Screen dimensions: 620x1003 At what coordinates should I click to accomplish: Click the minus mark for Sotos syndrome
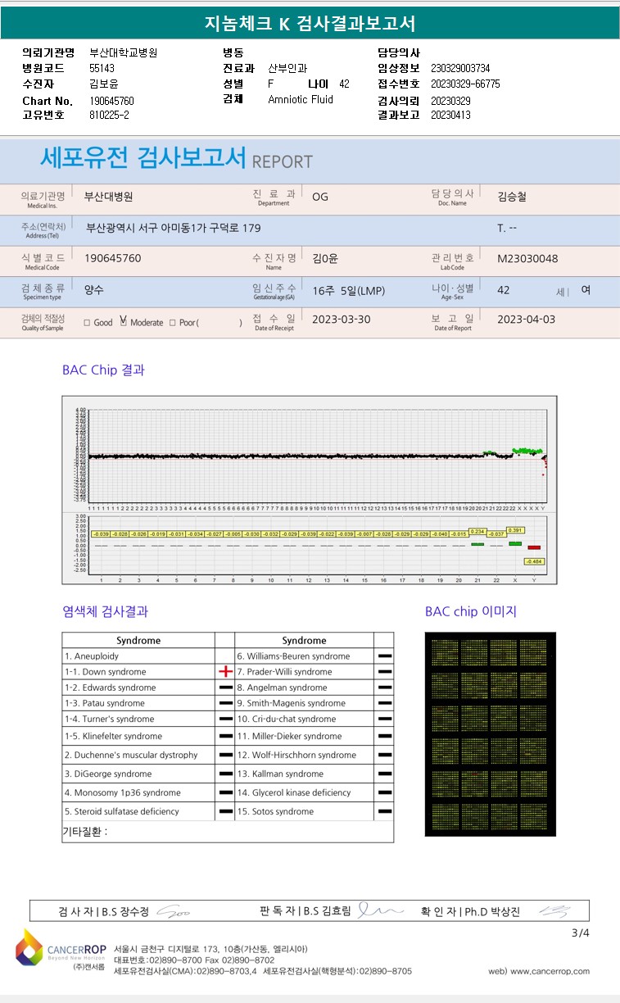coord(384,811)
